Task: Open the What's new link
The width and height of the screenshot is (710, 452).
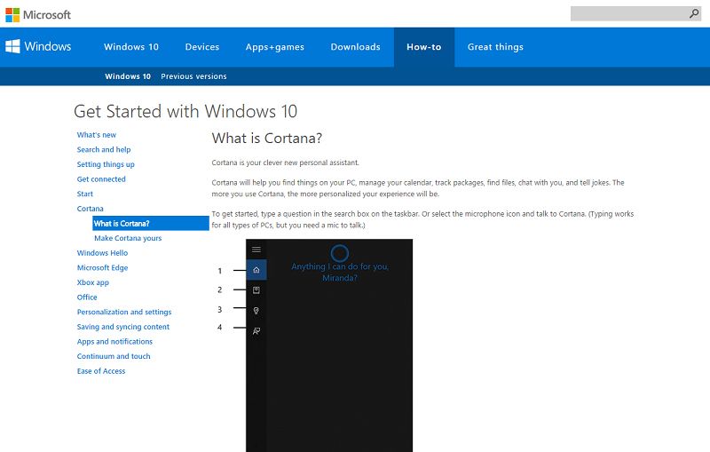Action: (97, 135)
